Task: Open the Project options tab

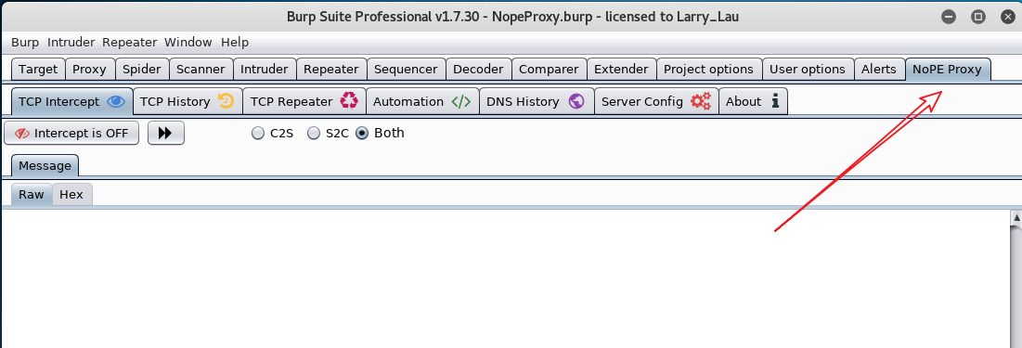Action: [x=708, y=69]
